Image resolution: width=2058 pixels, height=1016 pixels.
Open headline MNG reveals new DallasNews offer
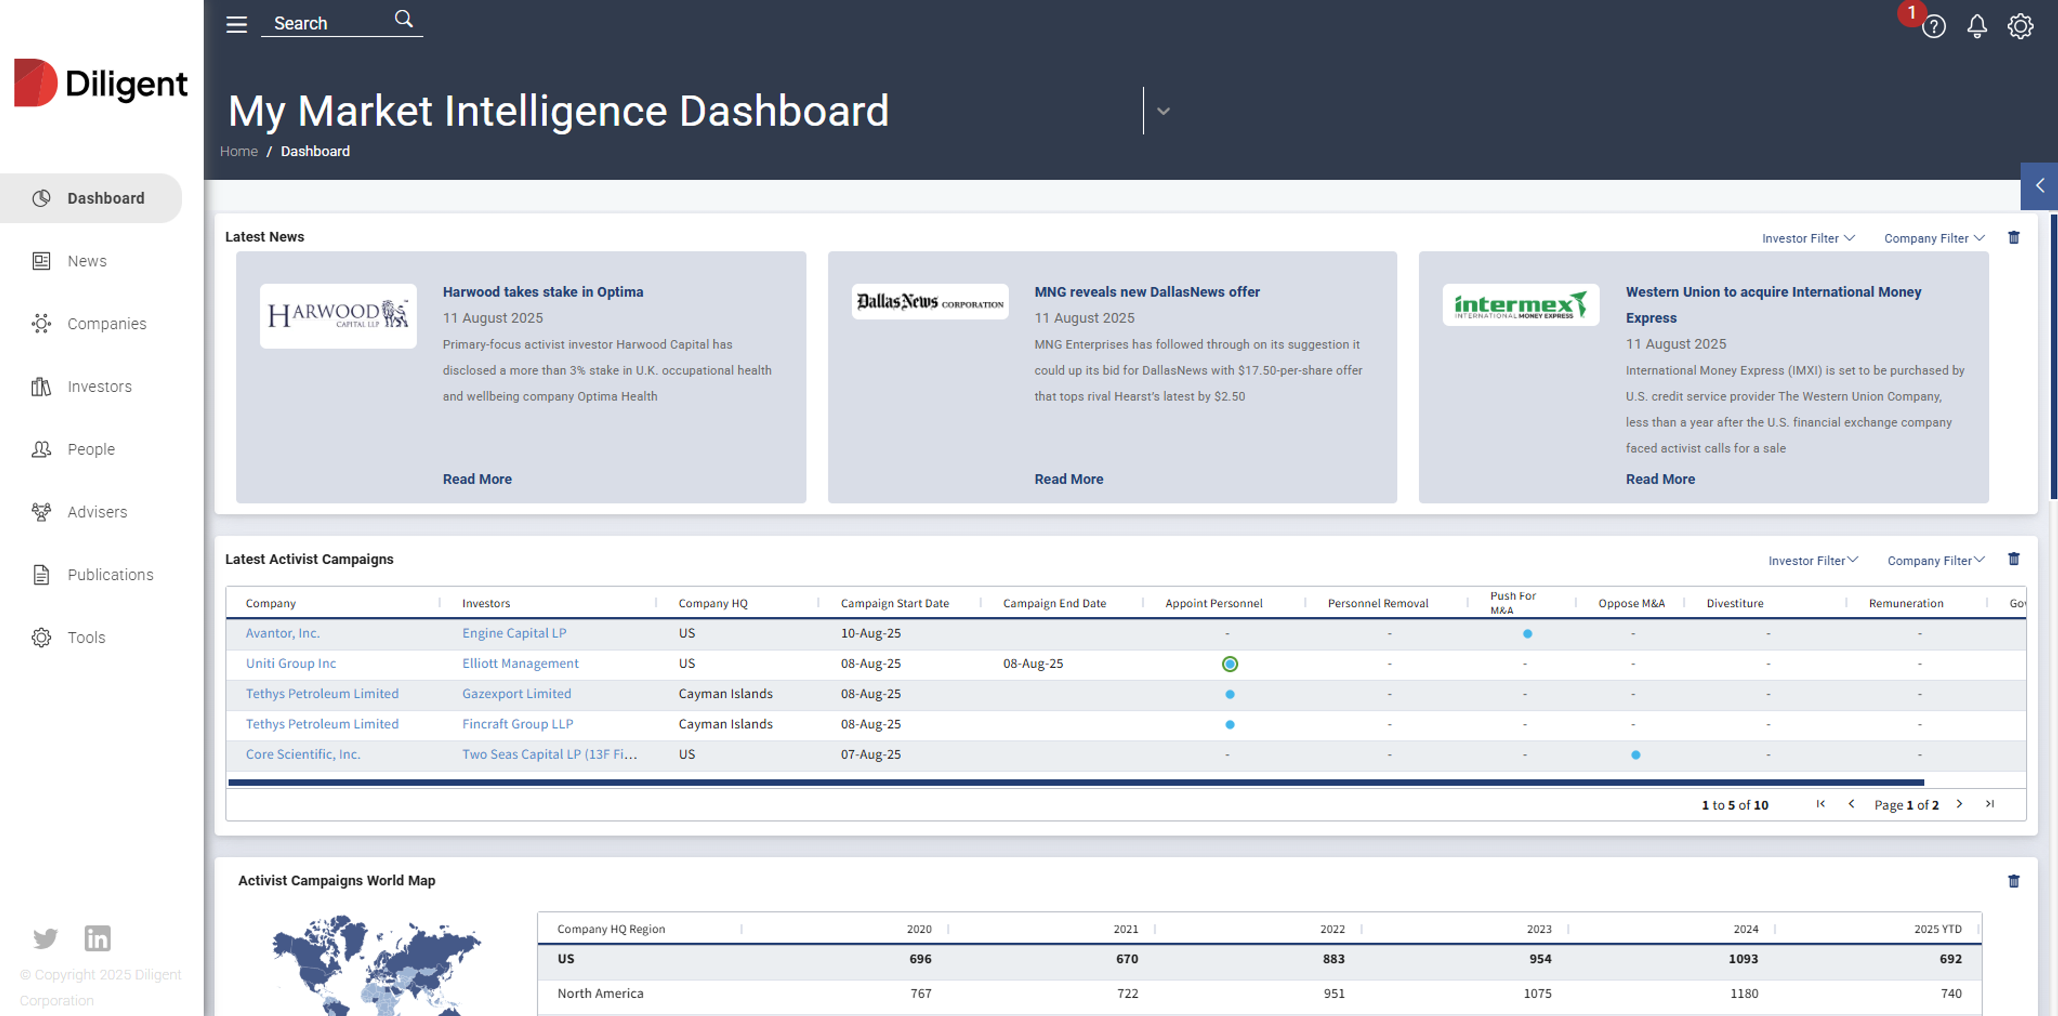pyautogui.click(x=1146, y=292)
